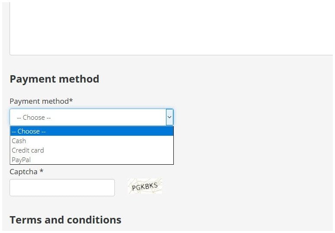The image size is (335, 233).
Task: Click the Captcha * label
Action: click(27, 172)
